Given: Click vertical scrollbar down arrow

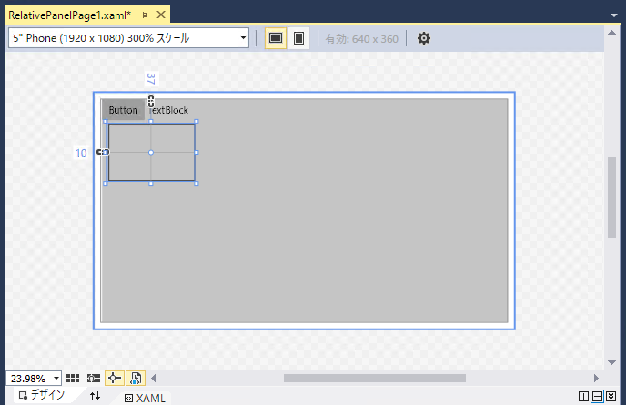Looking at the screenshot, I should pyautogui.click(x=612, y=362).
